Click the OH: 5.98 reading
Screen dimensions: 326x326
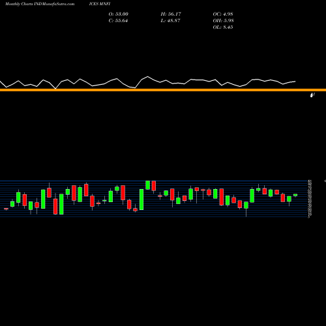pos(223,21)
